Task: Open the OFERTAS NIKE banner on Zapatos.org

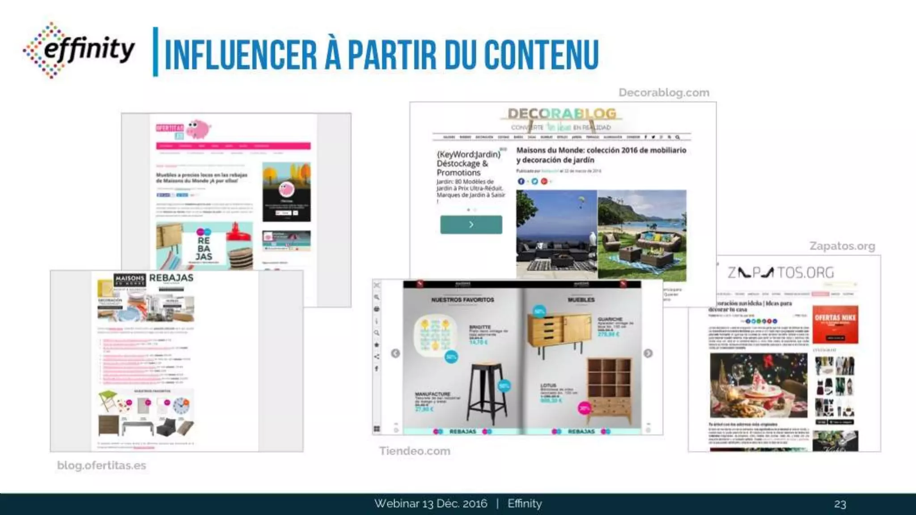Action: (835, 324)
